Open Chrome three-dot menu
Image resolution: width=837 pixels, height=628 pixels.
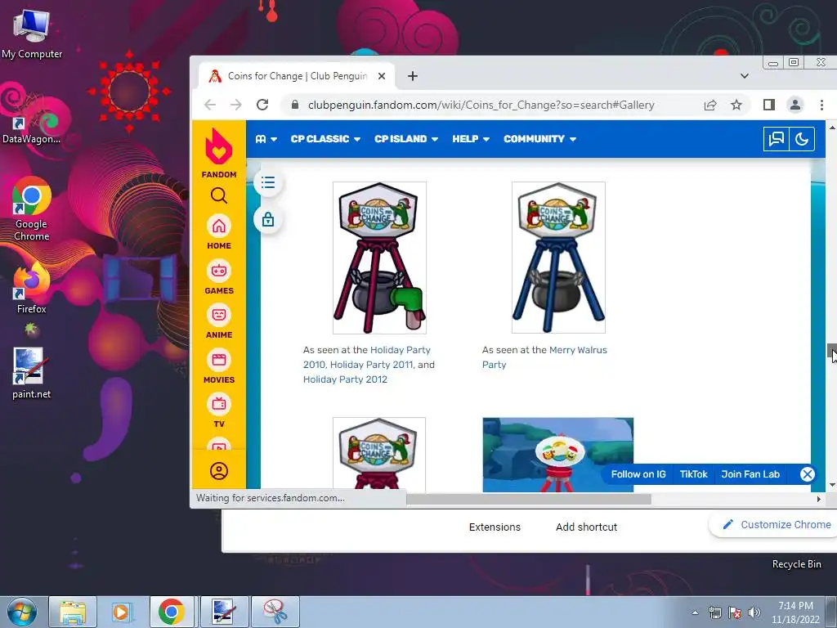pyautogui.click(x=821, y=105)
